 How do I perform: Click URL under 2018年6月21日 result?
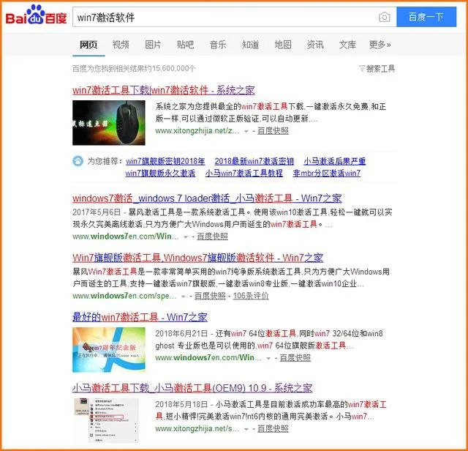click(208, 358)
